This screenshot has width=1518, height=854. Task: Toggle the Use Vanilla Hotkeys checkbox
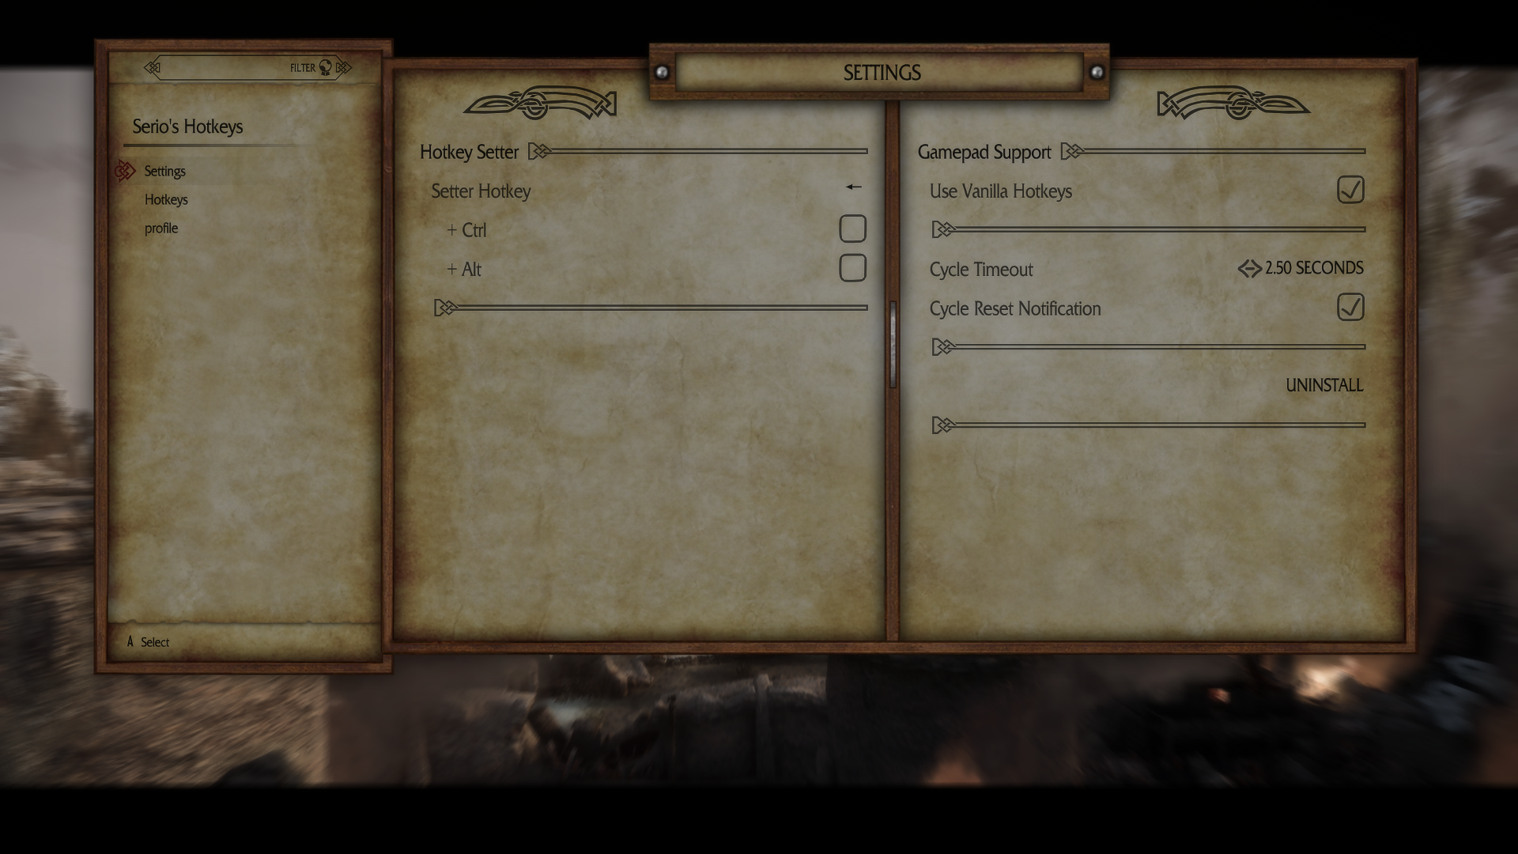click(x=1349, y=189)
